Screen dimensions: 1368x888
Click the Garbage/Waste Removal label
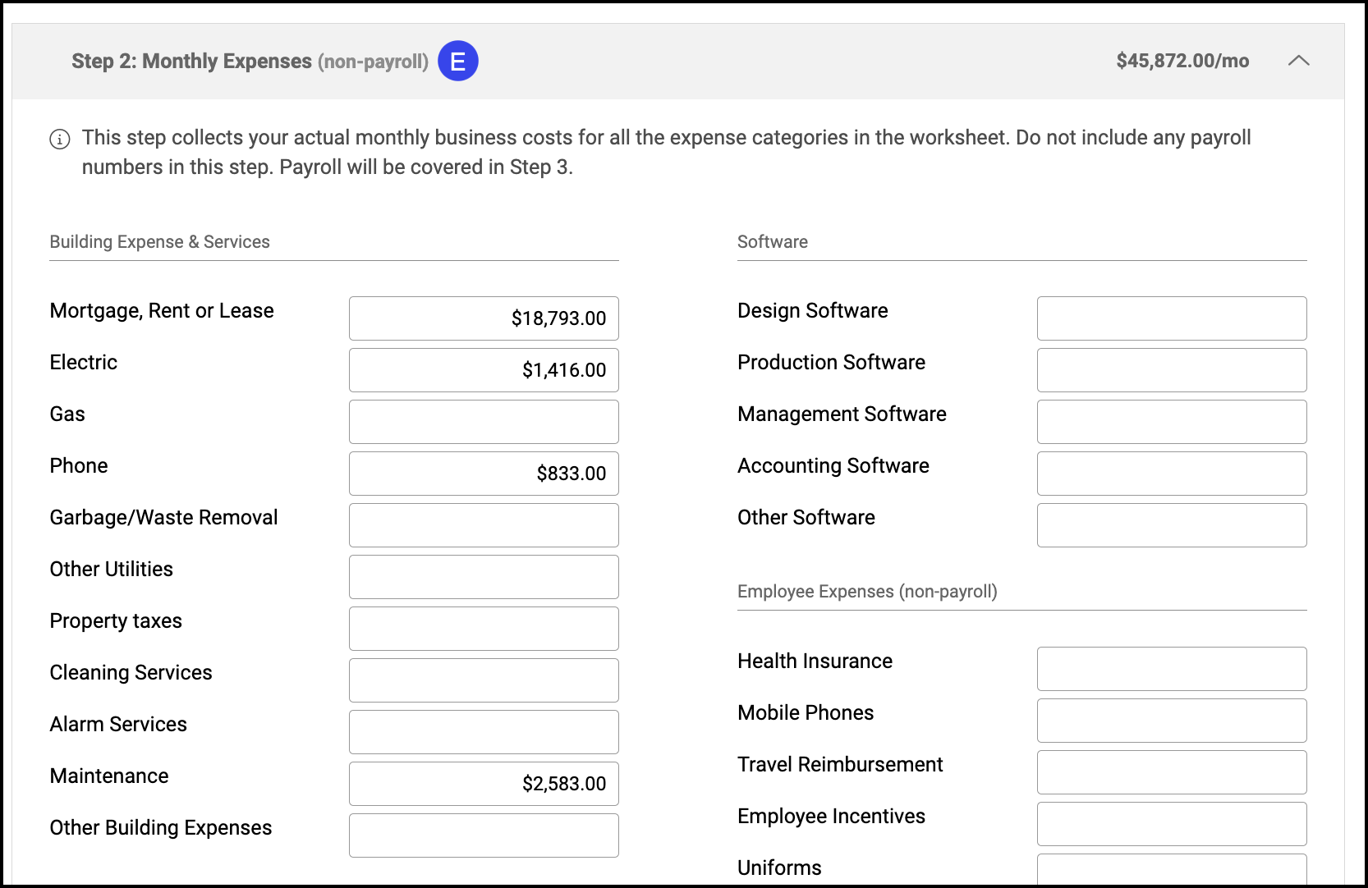[163, 518]
